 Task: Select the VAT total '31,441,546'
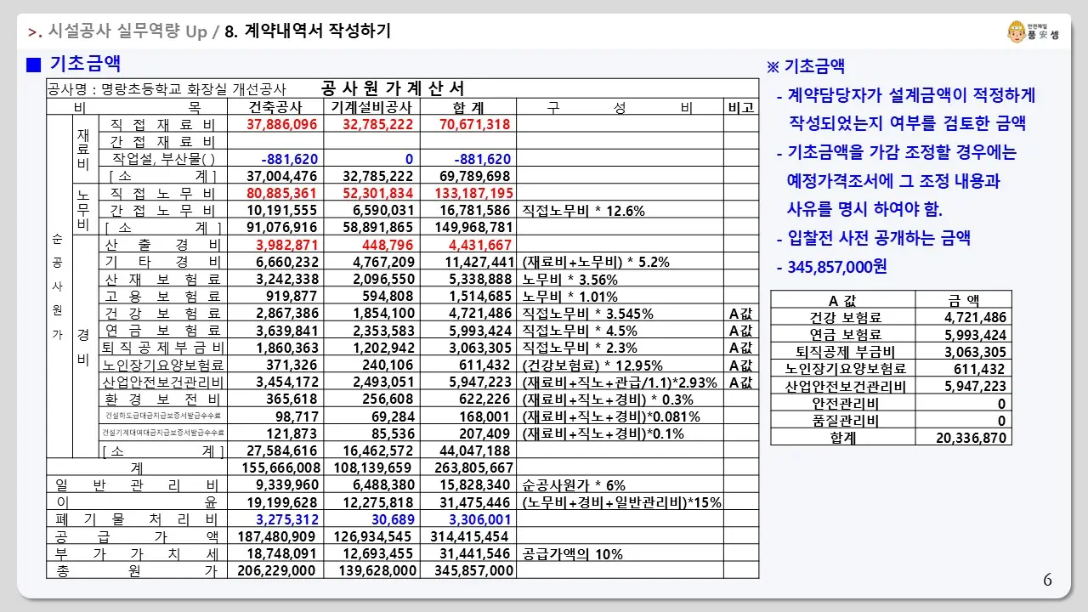pos(475,553)
